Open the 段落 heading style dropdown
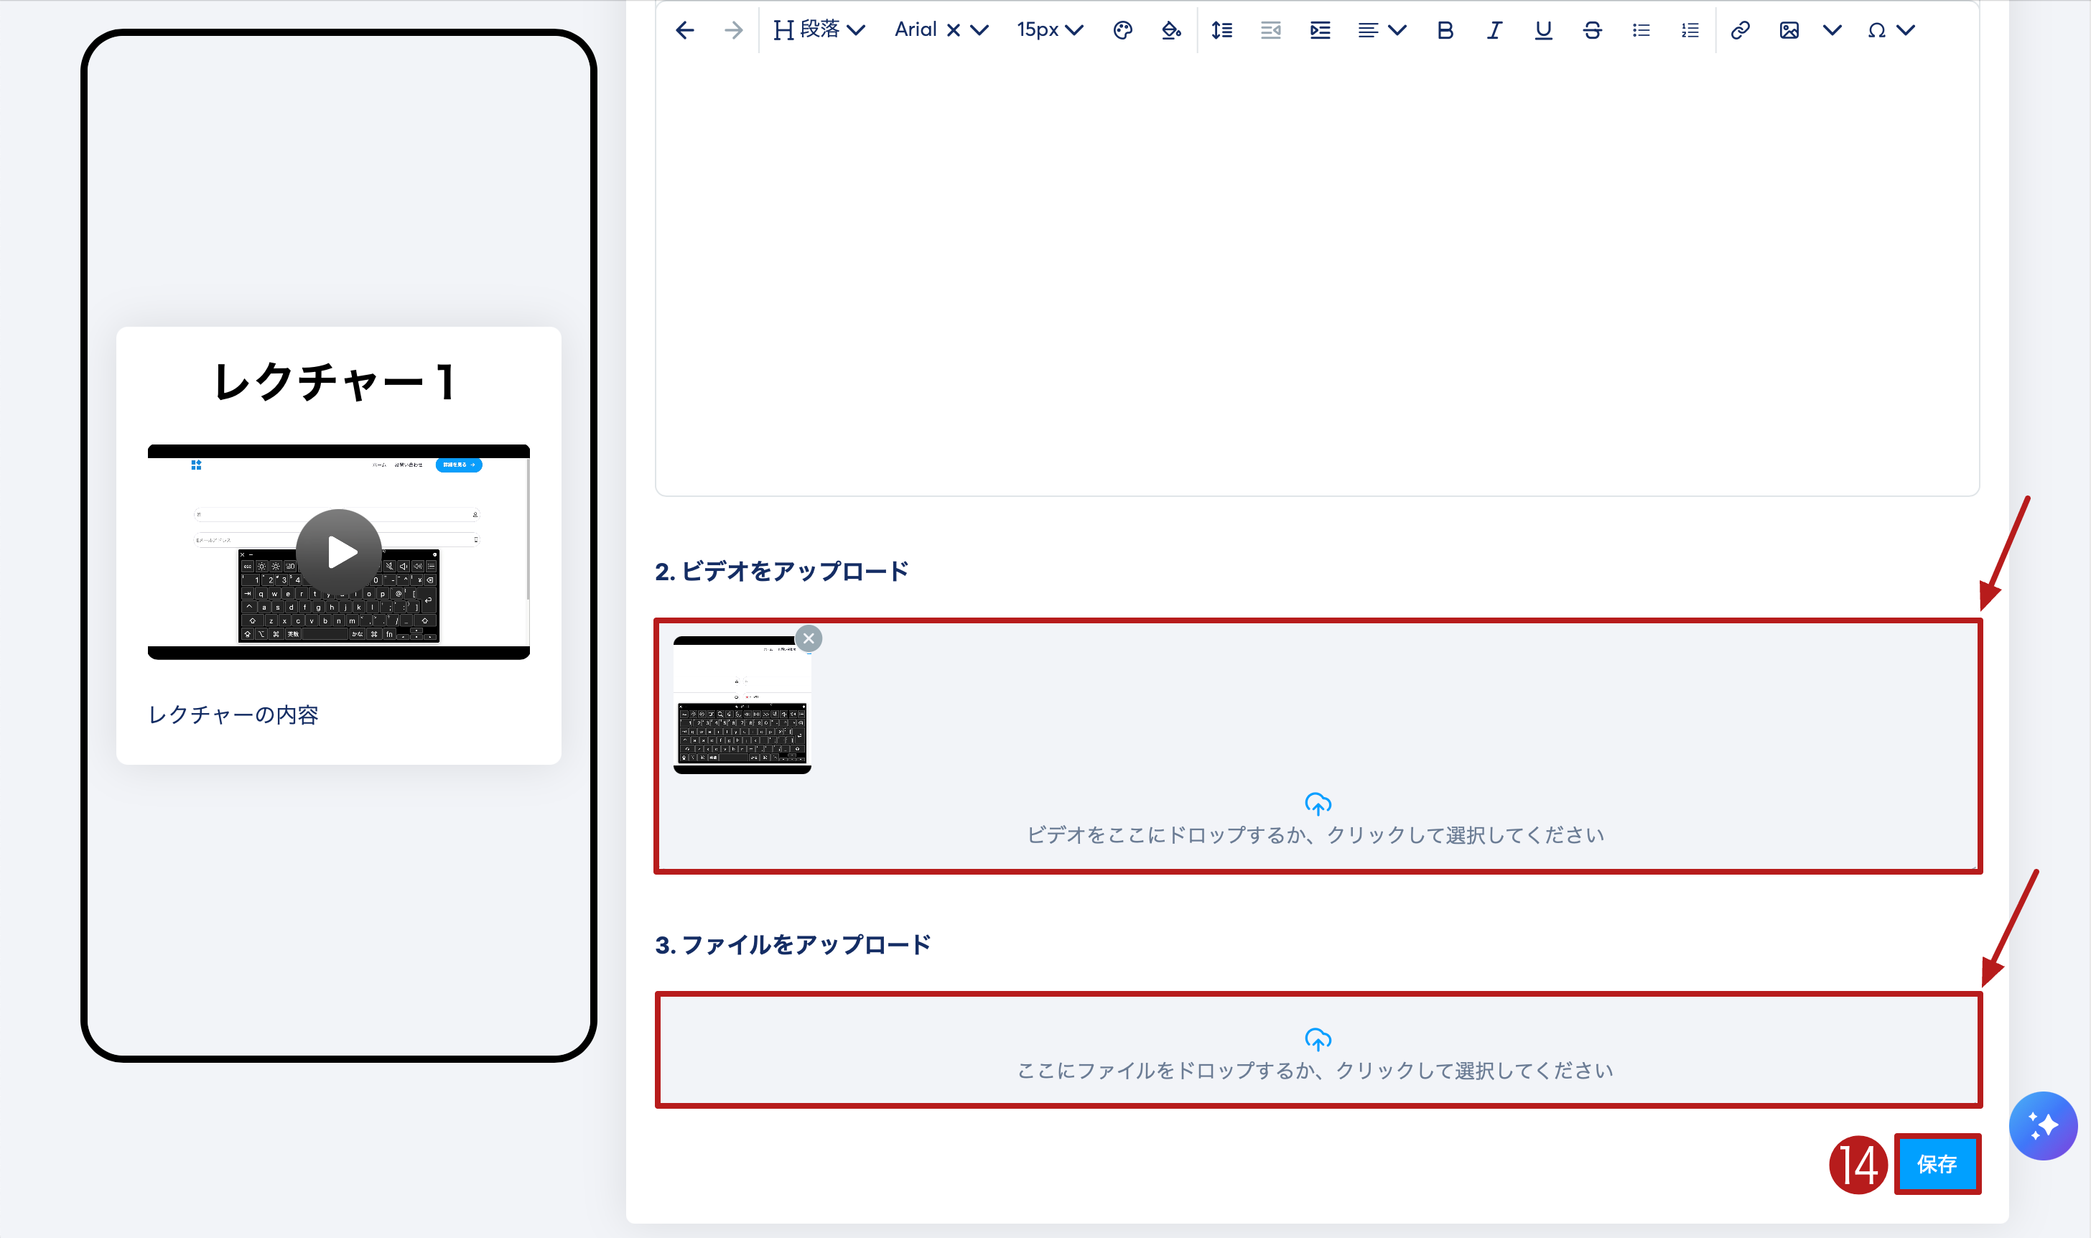 (x=819, y=31)
